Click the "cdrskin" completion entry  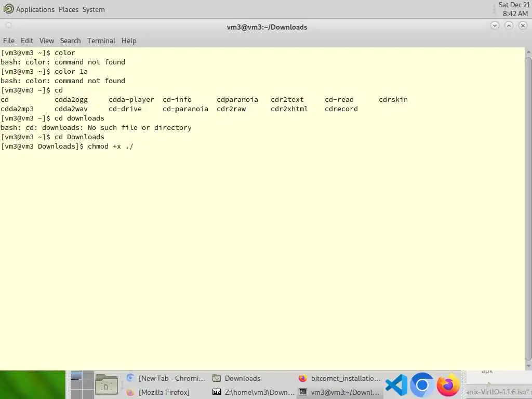(x=393, y=100)
